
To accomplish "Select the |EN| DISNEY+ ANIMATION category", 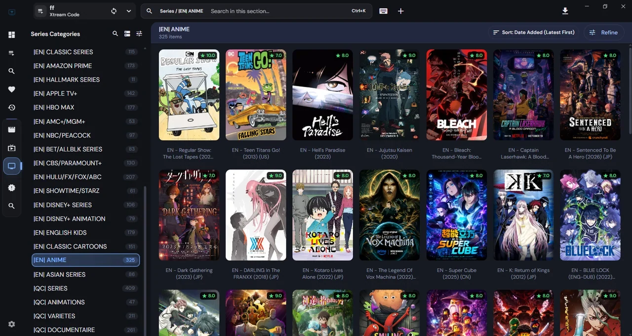I will 86,218.
